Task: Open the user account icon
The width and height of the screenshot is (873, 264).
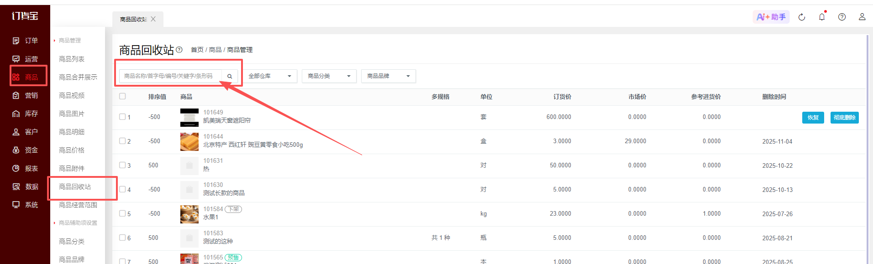Action: pyautogui.click(x=862, y=17)
